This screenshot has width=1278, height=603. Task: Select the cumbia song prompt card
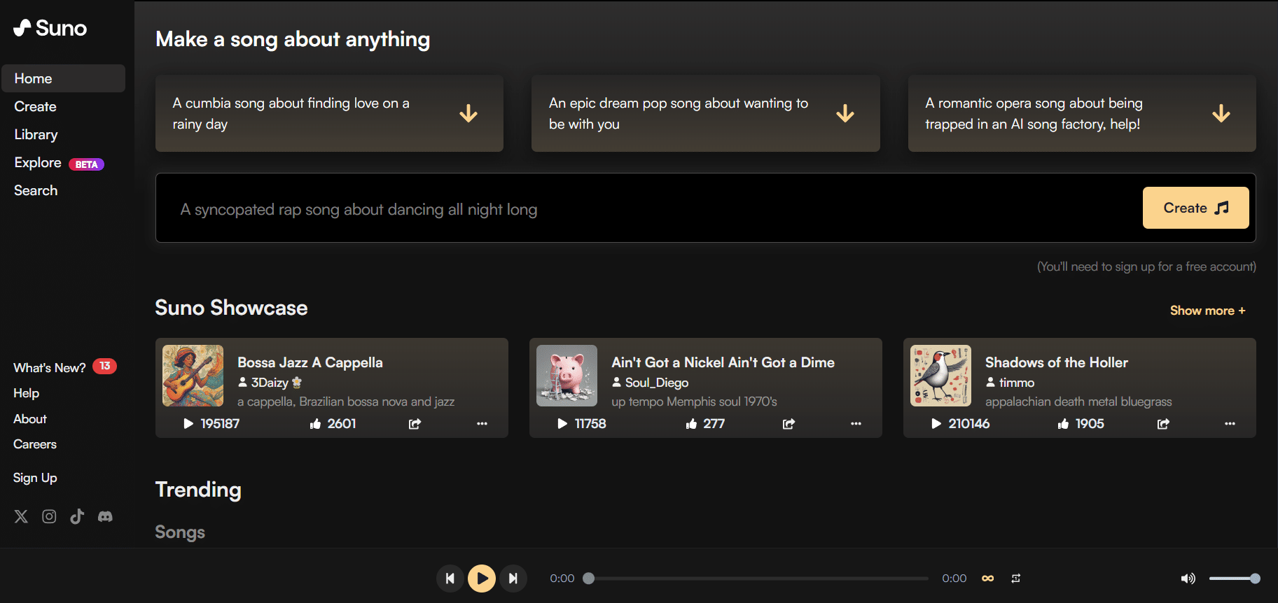coord(329,113)
